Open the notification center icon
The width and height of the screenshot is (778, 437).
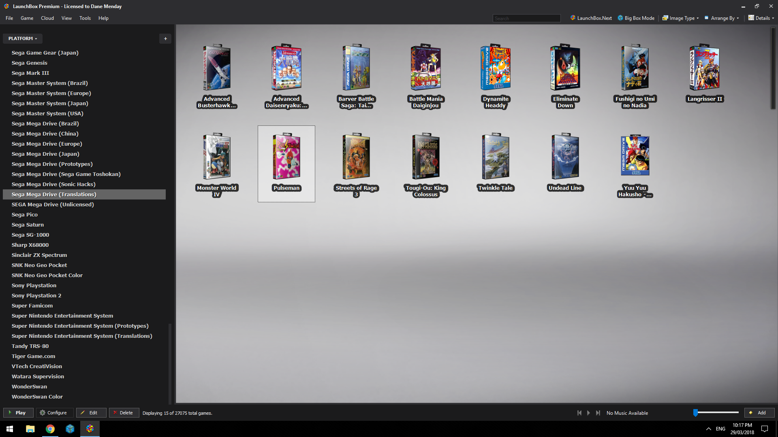coord(765,429)
